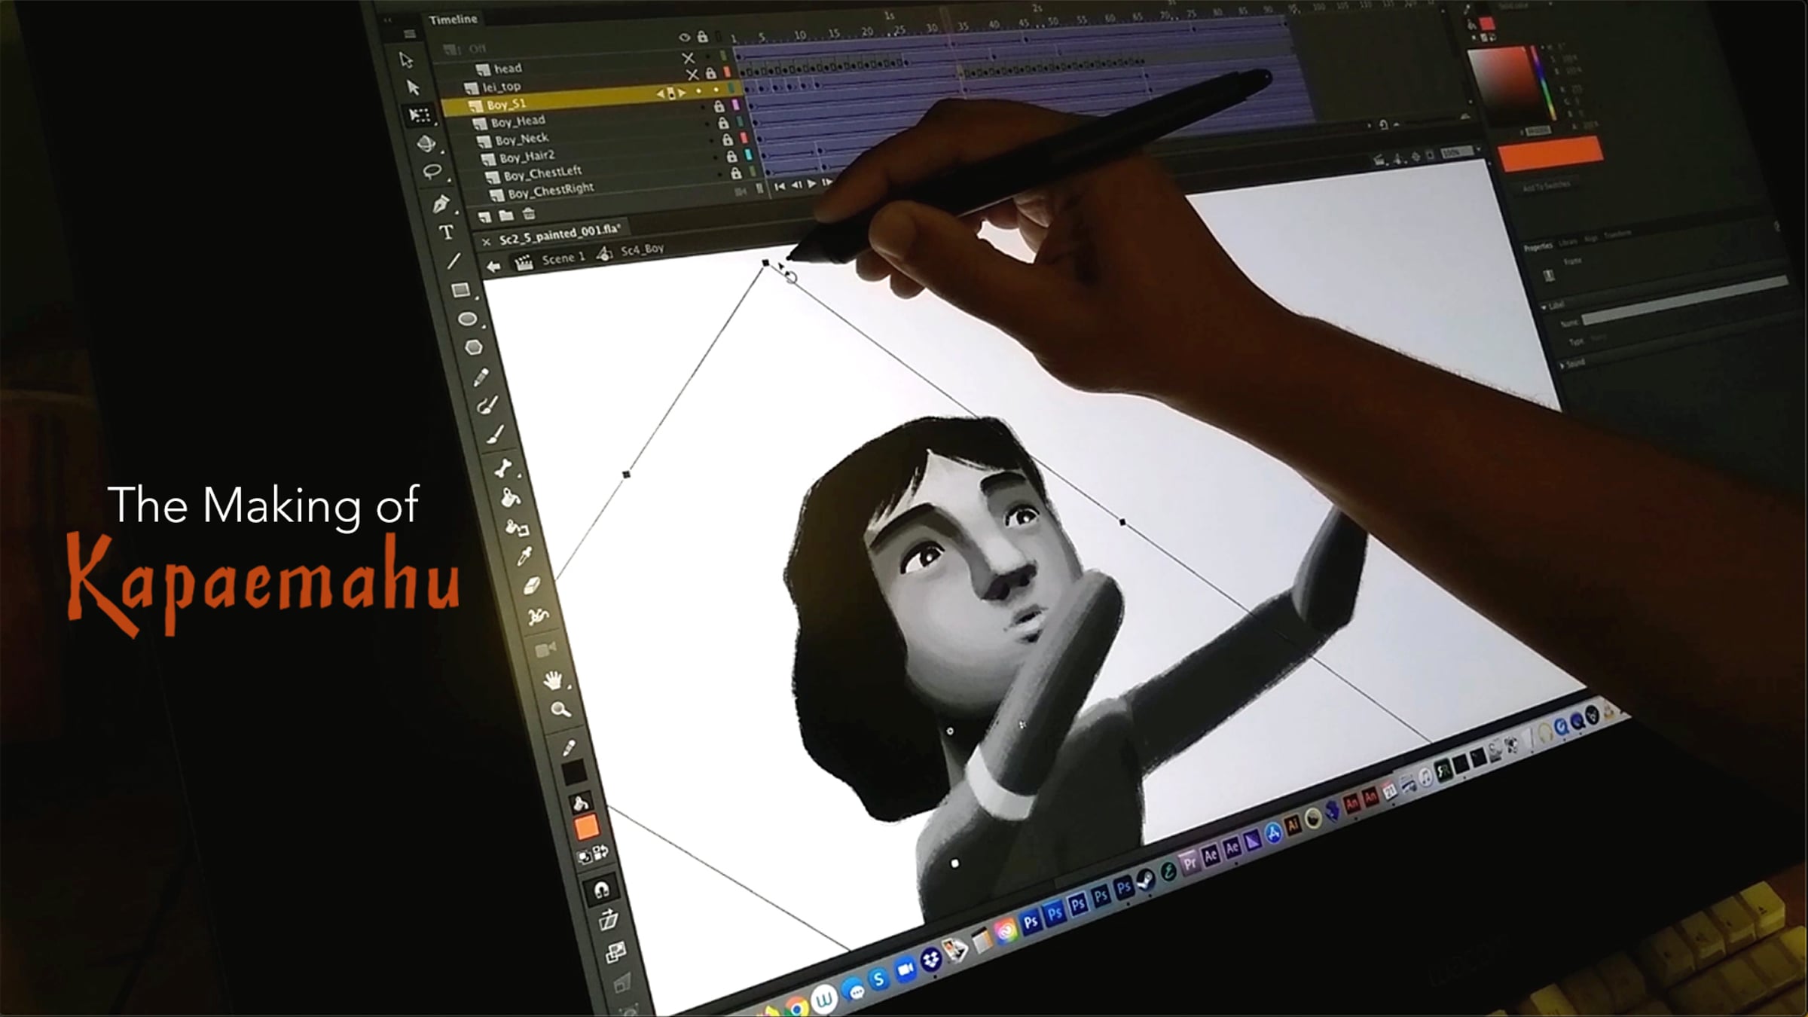Toggle the Snap to Objects magnet
1808x1017 pixels.
601,890
